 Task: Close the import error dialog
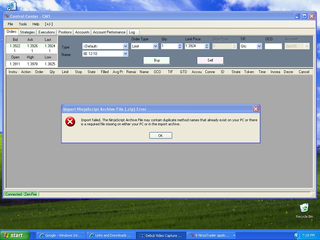tap(256, 109)
